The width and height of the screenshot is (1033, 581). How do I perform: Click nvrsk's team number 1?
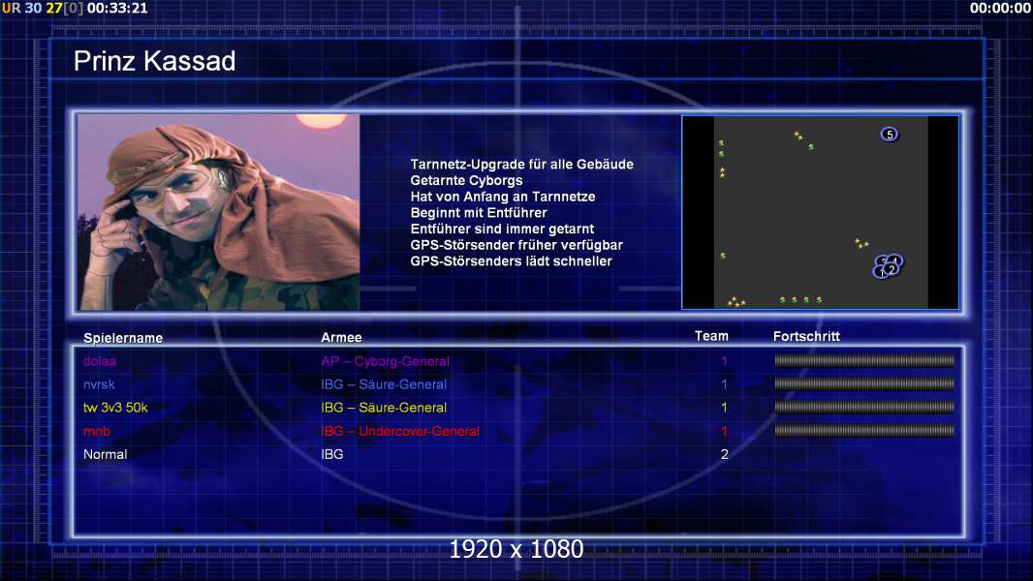[x=724, y=384]
